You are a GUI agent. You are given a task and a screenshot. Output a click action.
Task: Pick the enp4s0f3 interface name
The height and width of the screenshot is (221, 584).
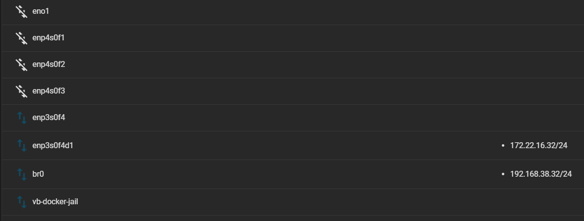(x=49, y=91)
